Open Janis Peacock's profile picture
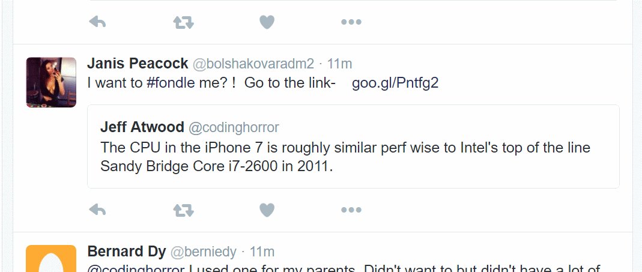The width and height of the screenshot is (642, 272). [x=51, y=82]
